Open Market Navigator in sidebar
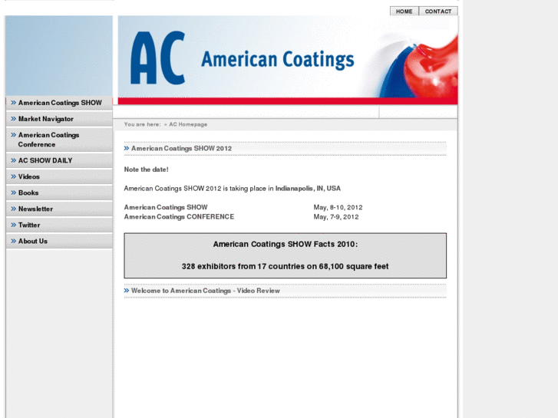Image resolution: width=558 pixels, height=418 pixels. tap(59, 119)
